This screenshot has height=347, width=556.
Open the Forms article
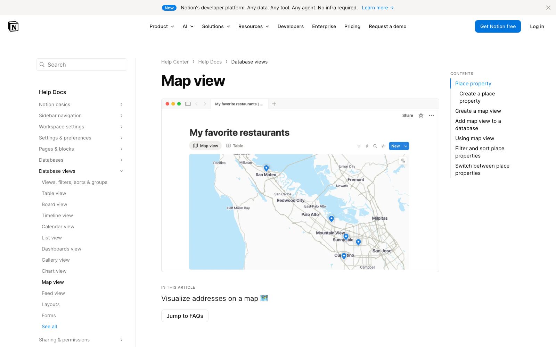pyautogui.click(x=49, y=315)
